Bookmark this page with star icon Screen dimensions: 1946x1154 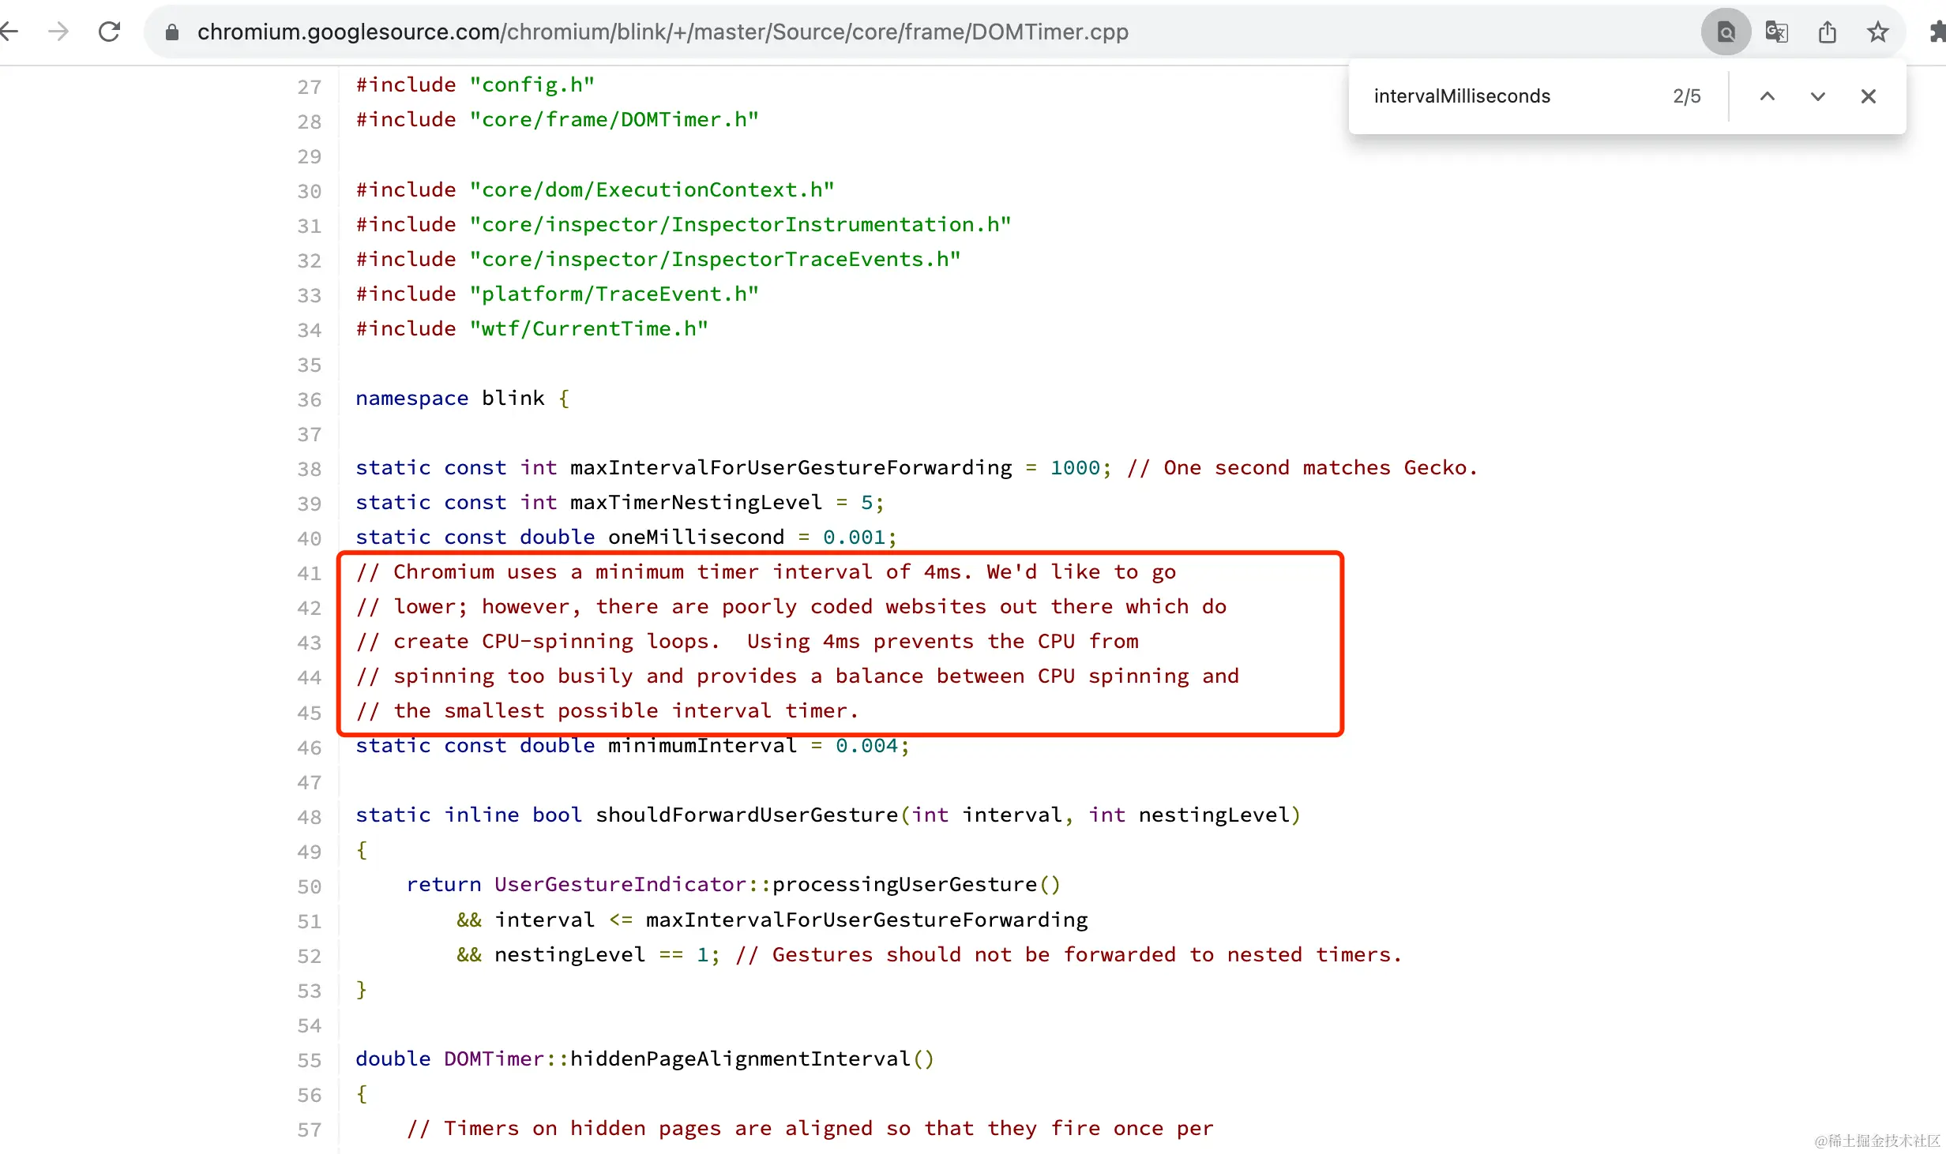click(x=1877, y=32)
